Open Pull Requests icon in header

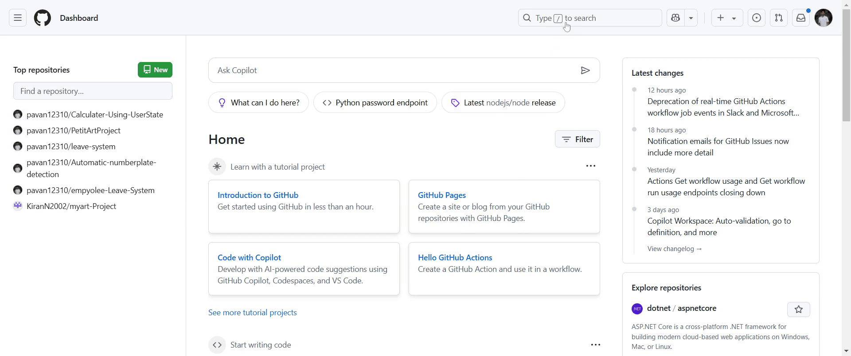click(779, 18)
